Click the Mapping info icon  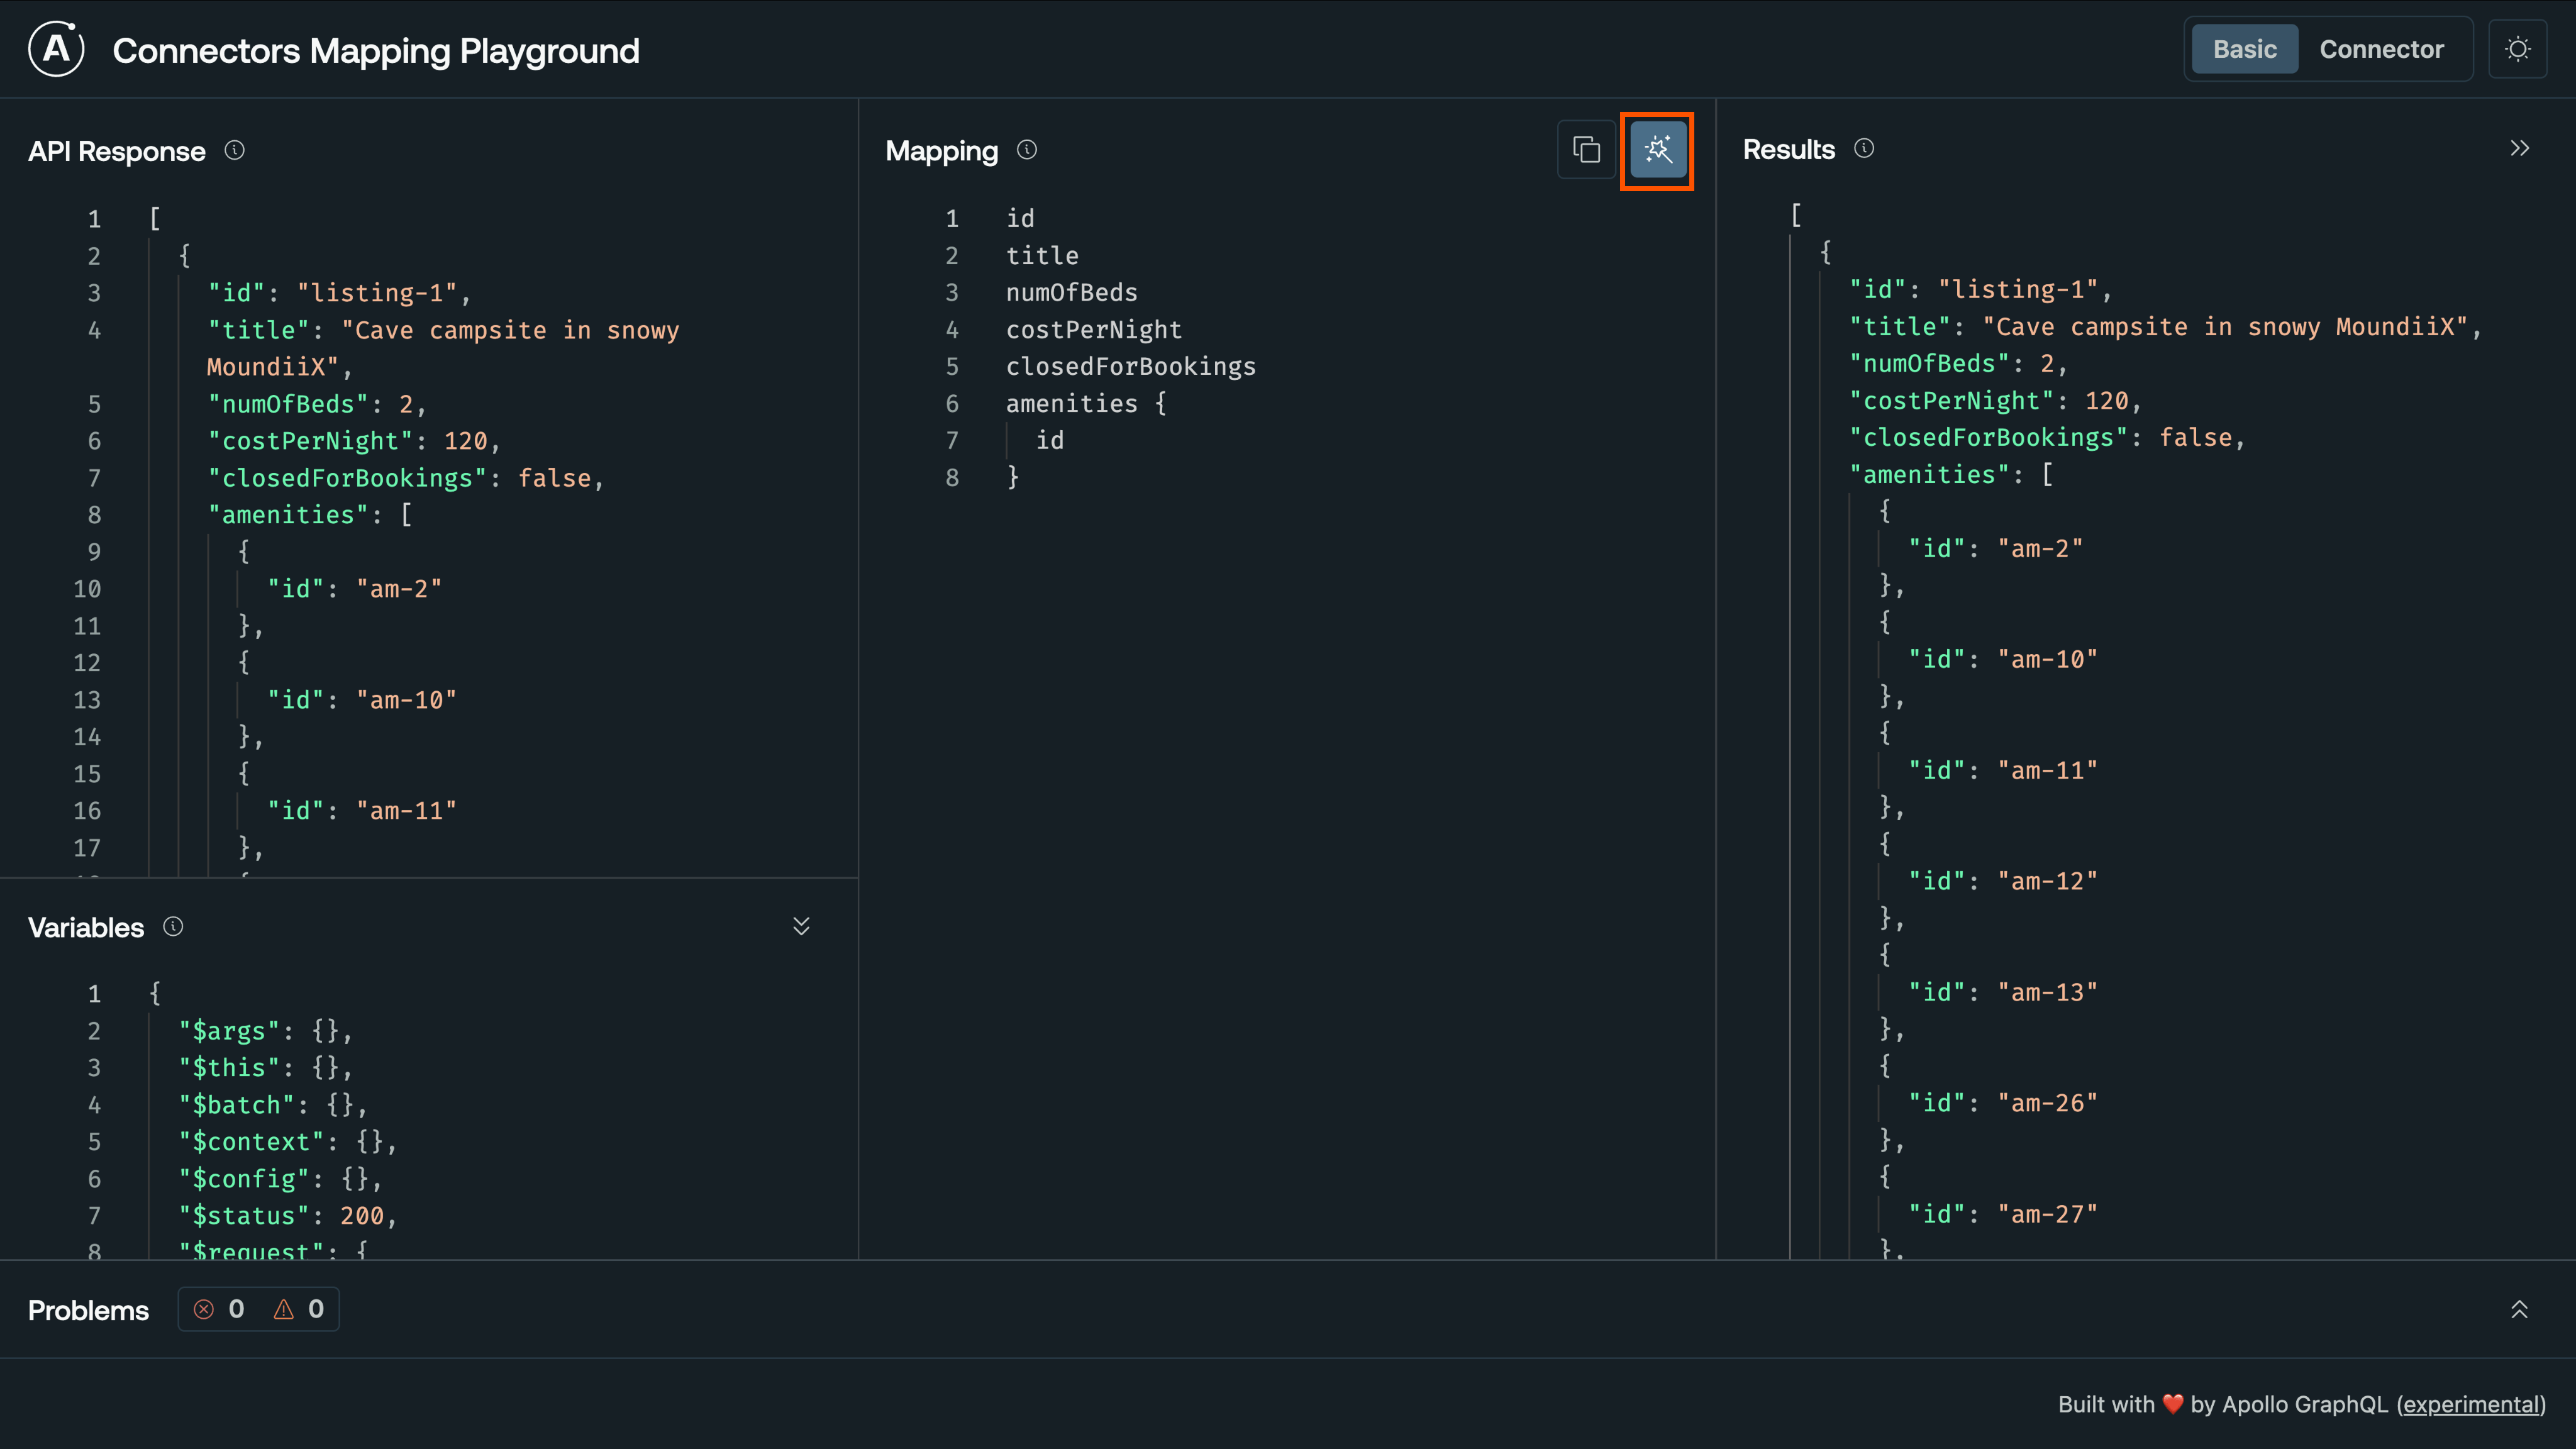pos(1027,150)
